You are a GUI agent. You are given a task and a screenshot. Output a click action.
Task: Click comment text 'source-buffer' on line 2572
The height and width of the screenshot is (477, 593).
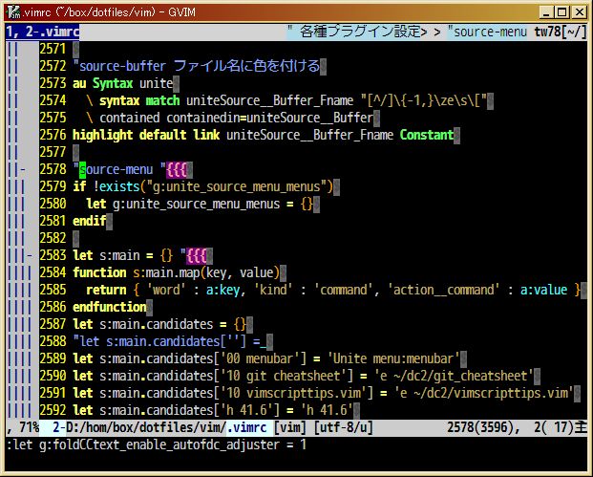[x=122, y=66]
